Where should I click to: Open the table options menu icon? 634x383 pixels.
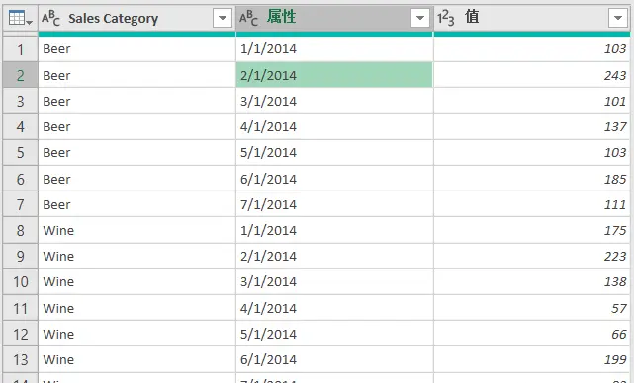(x=20, y=18)
